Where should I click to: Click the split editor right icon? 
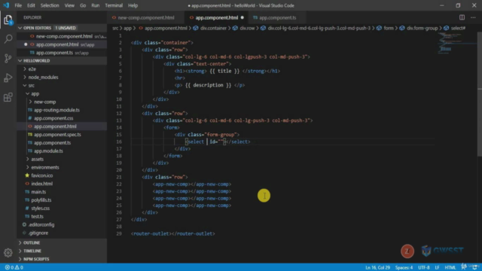(x=462, y=17)
